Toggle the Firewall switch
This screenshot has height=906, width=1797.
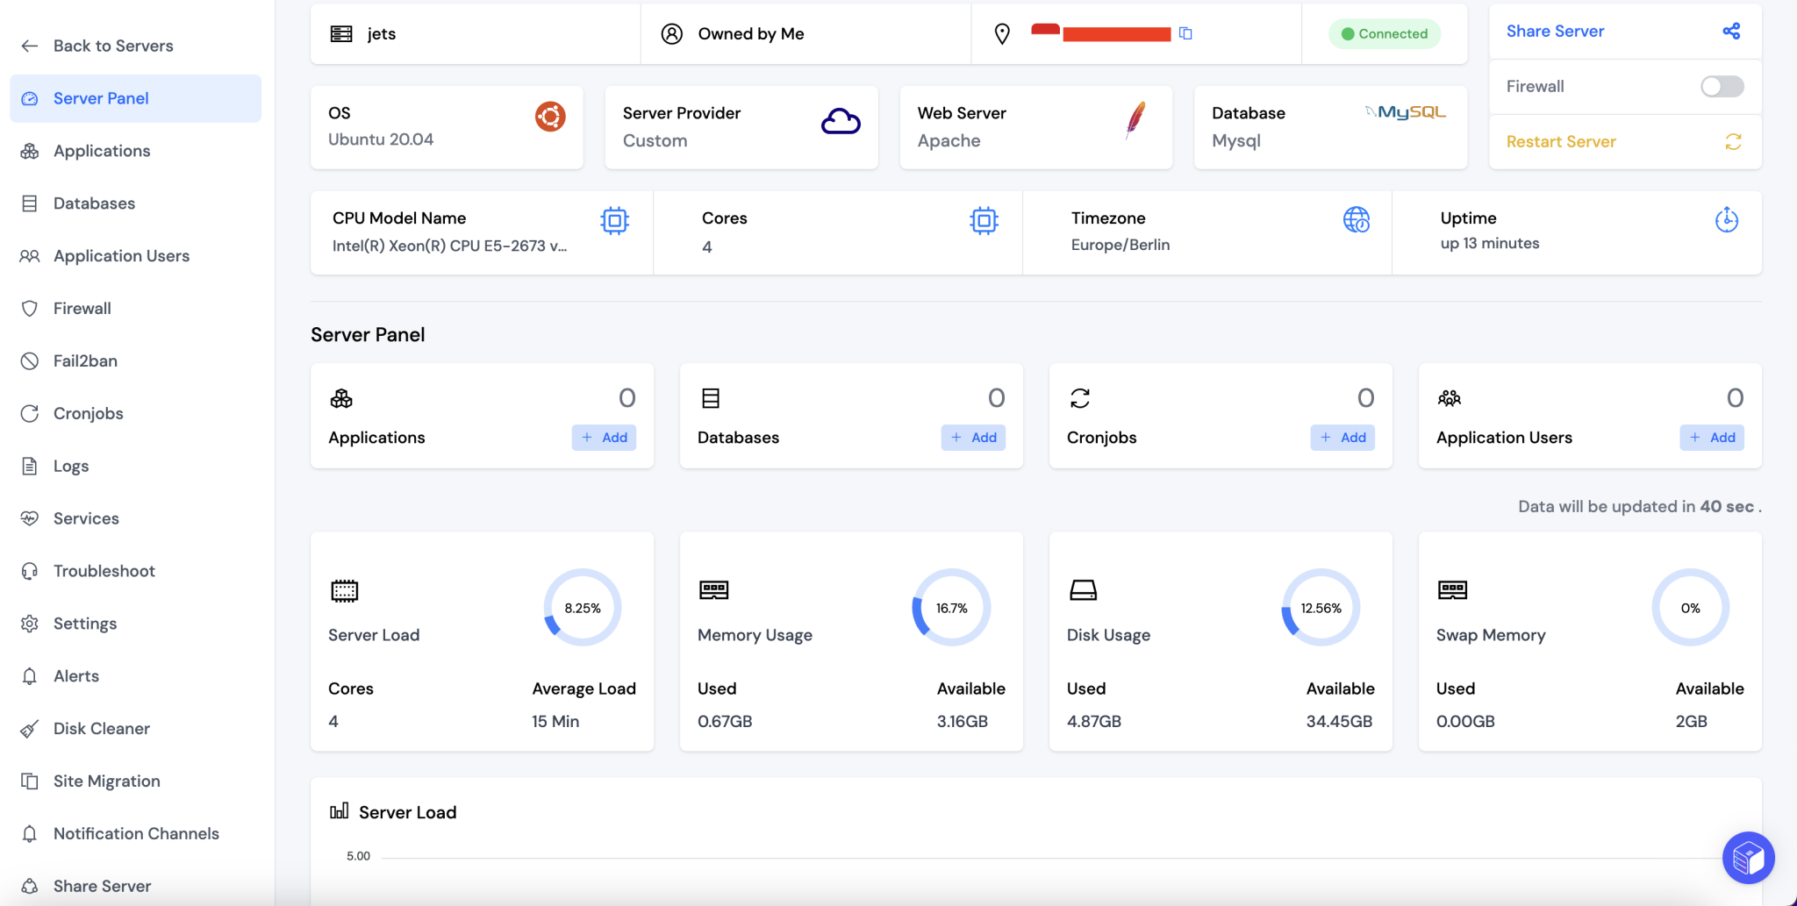pyautogui.click(x=1722, y=86)
